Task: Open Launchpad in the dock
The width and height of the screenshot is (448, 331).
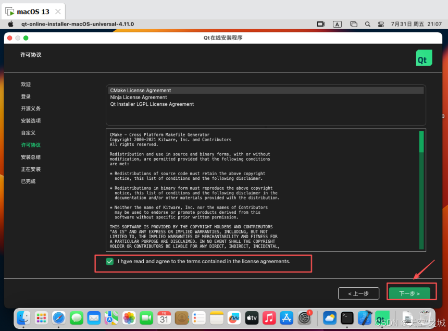Action: tap(41, 318)
